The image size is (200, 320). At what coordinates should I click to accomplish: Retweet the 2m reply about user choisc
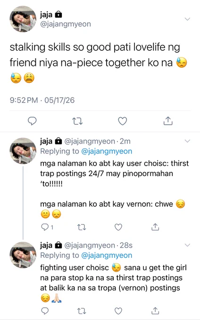[x=82, y=227]
